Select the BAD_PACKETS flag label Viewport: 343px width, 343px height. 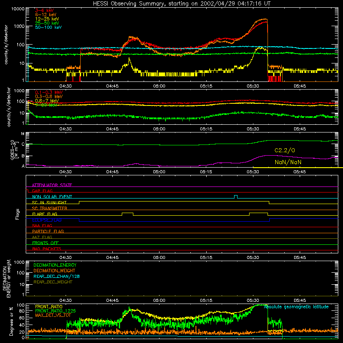pyautogui.click(x=47, y=249)
